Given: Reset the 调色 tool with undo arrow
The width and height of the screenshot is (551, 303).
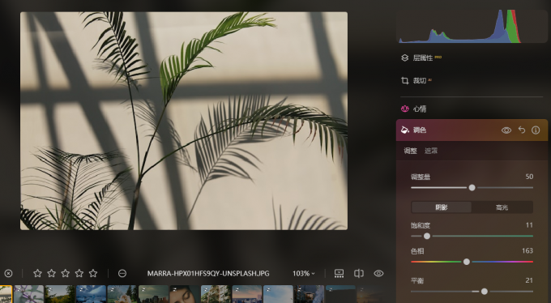Looking at the screenshot, I should [522, 130].
